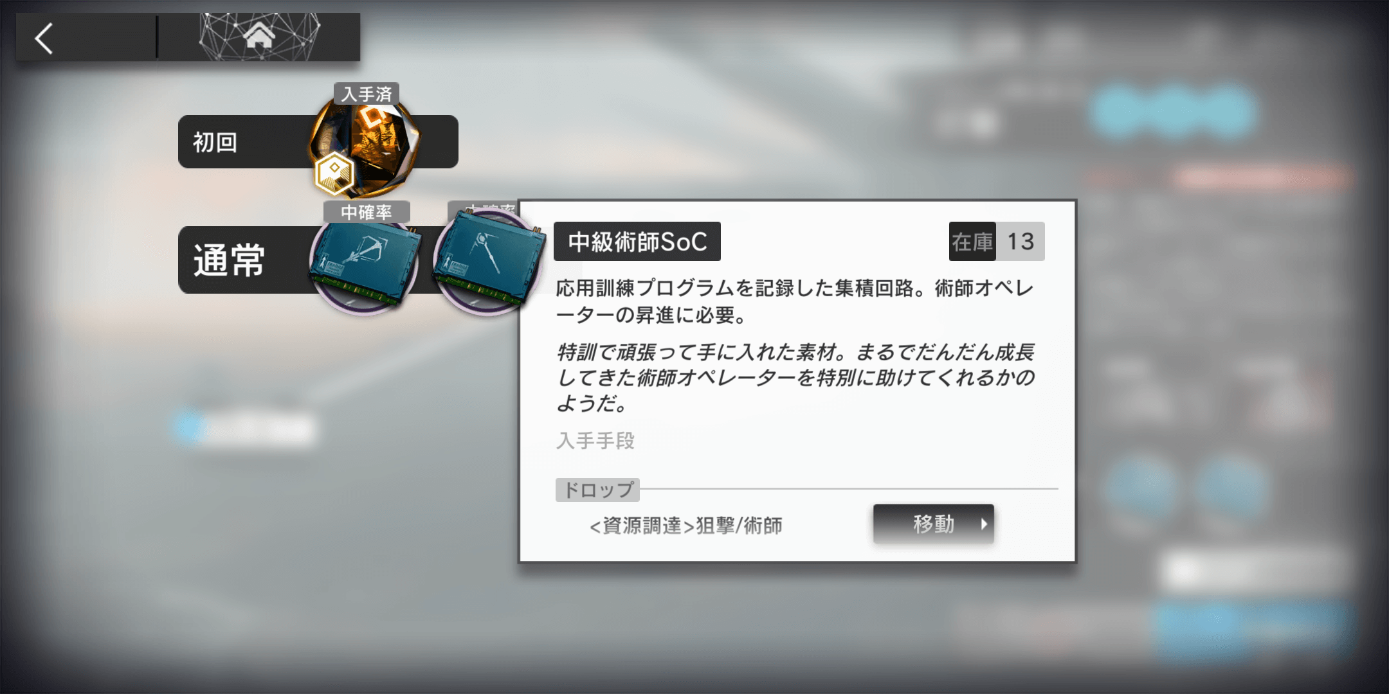Tap the 応用訓練プログラム description text

click(x=795, y=301)
